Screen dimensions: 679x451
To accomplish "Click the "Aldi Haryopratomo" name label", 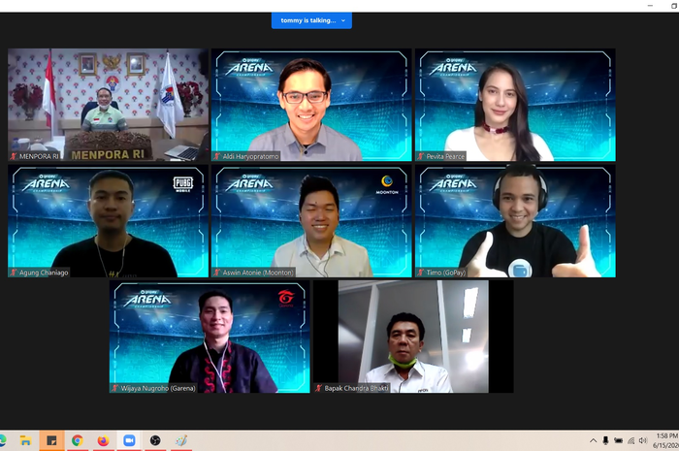I will click(x=250, y=156).
